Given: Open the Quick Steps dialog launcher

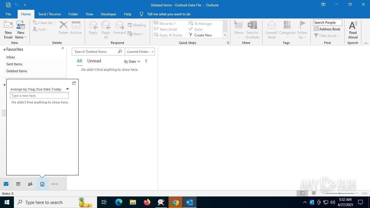Looking at the screenshot, I should click(228, 43).
